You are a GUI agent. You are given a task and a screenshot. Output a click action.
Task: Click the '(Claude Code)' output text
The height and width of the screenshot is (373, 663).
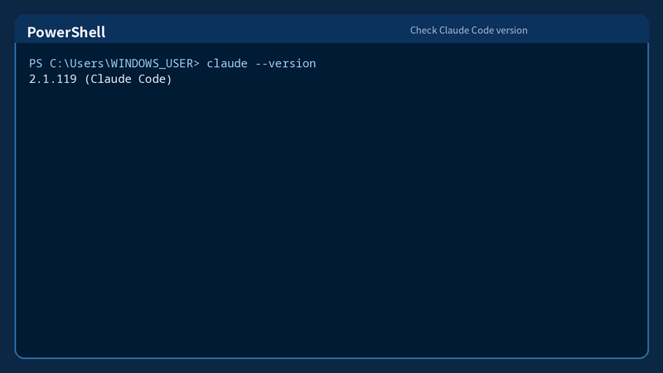click(128, 79)
